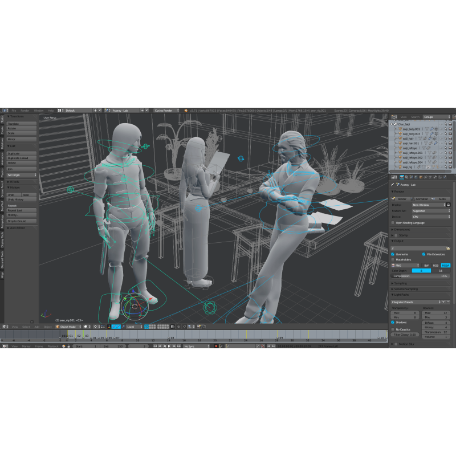This screenshot has height=456, width=456.
Task: Switch to the Physics tool shelf tab
Action: tap(2, 172)
